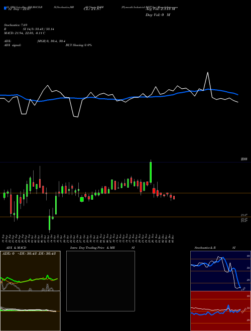Select the '12 Day = 22.07' SMA text
Screen dimensions: 251x331
point(19,9)
